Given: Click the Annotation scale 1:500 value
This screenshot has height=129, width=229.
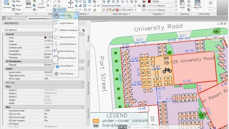Looking at the screenshot, I should (47, 111).
